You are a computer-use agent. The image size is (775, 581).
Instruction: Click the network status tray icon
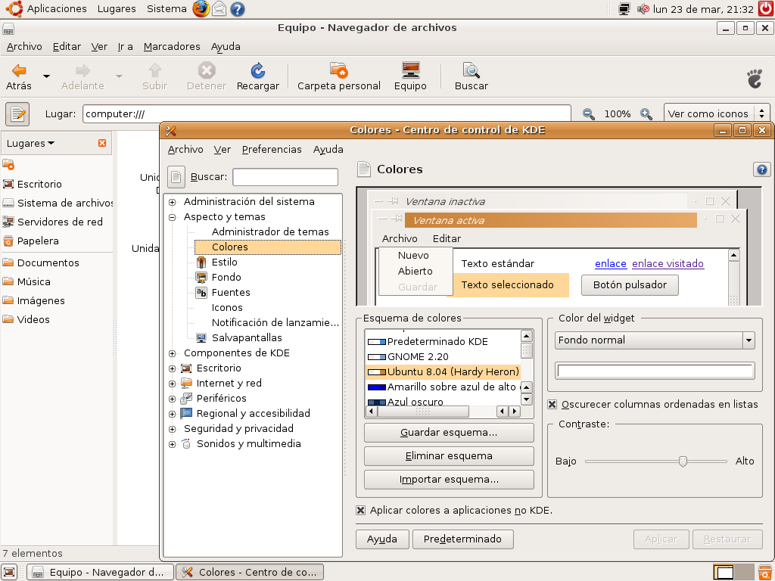tap(624, 9)
